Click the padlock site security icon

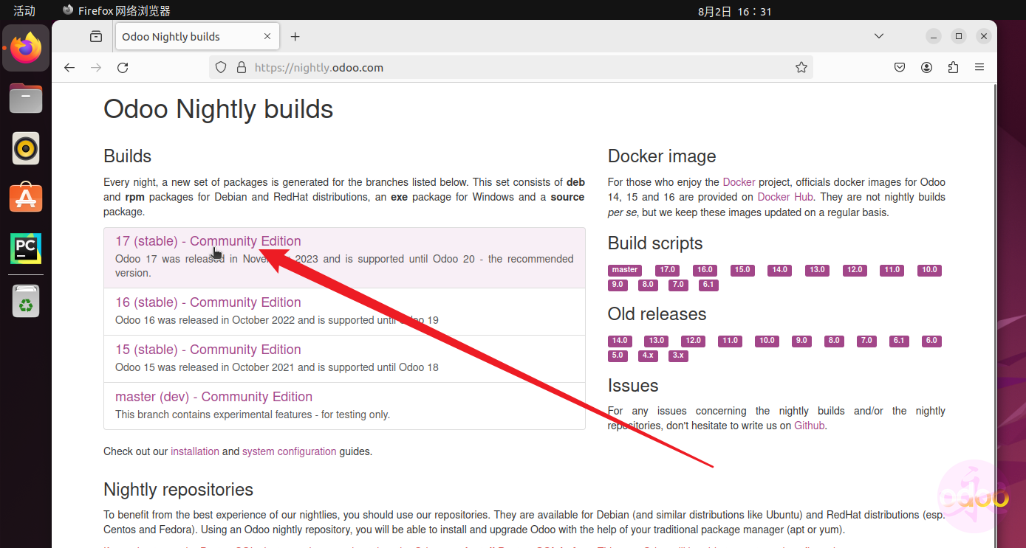(x=241, y=68)
